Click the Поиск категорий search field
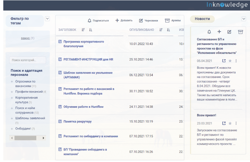Image resolution: width=250 pixels, height=162 pixels. tap(27, 60)
